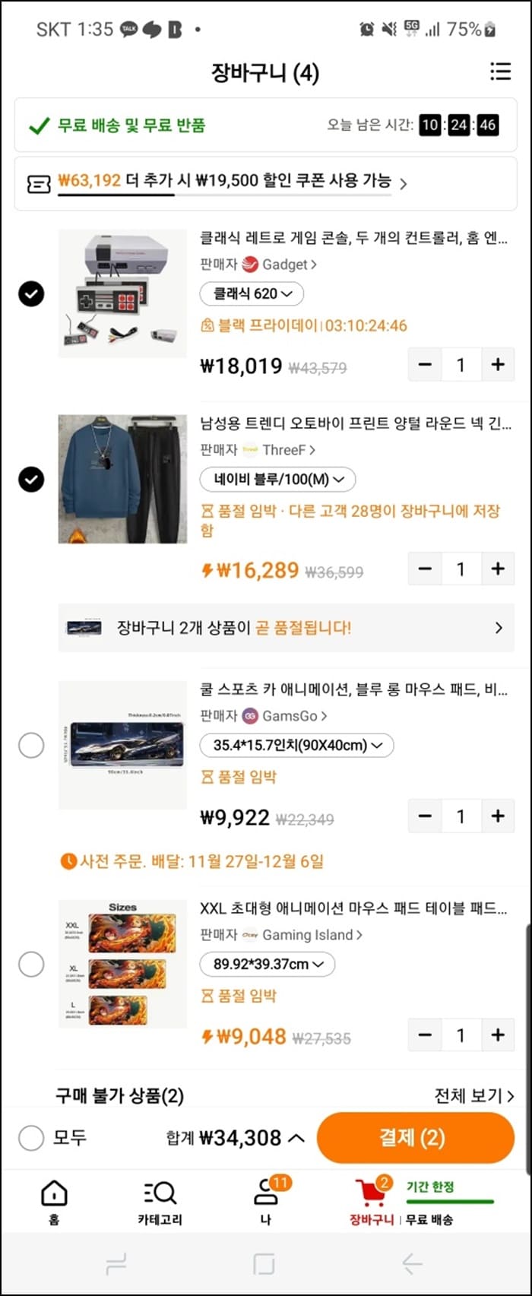Viewport: 532px width, 1296px height.
Task: Uncheck the retro game console item checkbox
Action: point(31,293)
